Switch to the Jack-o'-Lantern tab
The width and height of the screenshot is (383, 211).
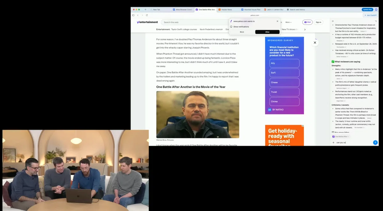click(x=274, y=10)
